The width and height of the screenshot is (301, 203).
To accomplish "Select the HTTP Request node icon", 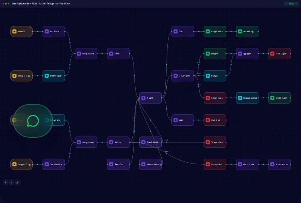I will pos(47,76).
